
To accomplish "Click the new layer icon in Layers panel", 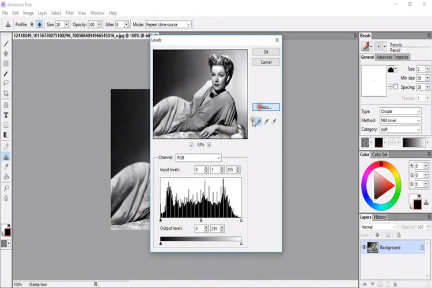I will [x=388, y=284].
